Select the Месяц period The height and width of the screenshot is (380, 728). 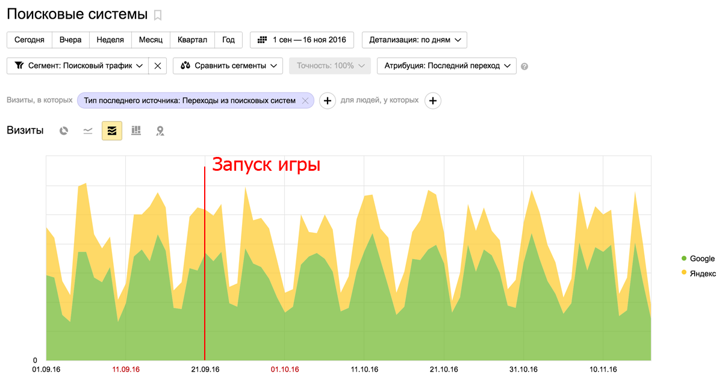coord(151,40)
